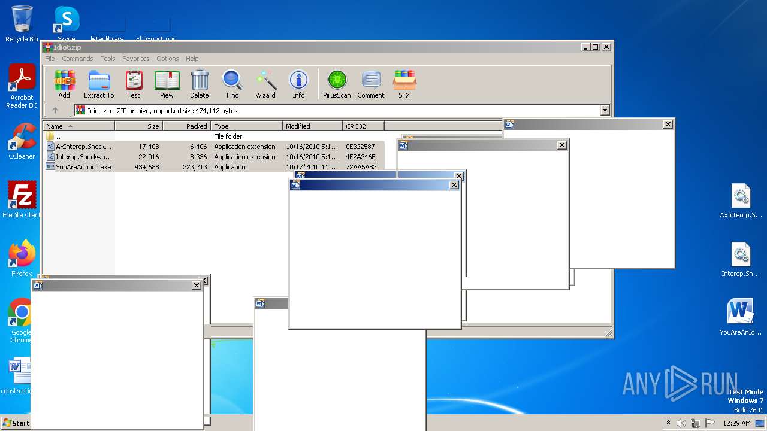This screenshot has width=767, height=431.
Task: Open the CCleaner desktop icon
Action: coord(22,141)
